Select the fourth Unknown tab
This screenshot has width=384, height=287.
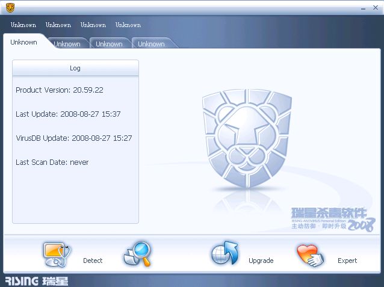click(151, 44)
